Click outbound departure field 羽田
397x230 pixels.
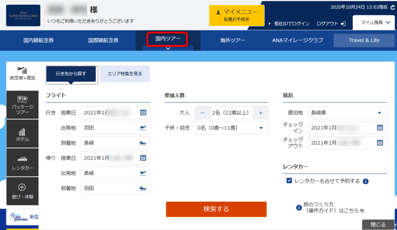point(116,128)
